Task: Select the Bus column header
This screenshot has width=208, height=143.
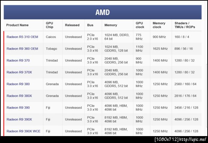Action: (x=90, y=25)
